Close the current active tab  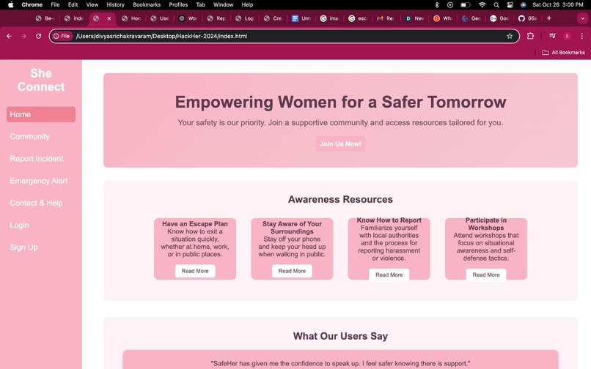point(109,18)
